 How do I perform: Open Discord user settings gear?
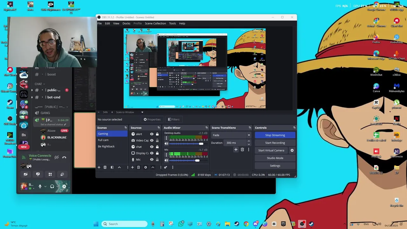[64, 186]
